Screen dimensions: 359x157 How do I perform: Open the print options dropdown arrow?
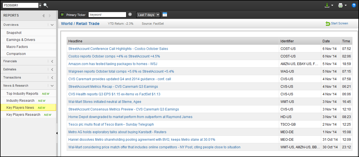[346, 6]
